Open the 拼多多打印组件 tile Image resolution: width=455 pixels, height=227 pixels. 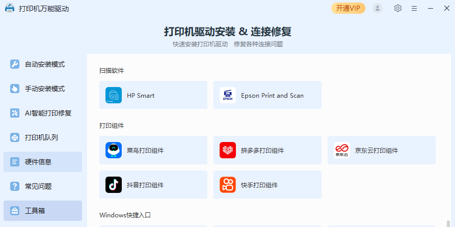coord(267,150)
